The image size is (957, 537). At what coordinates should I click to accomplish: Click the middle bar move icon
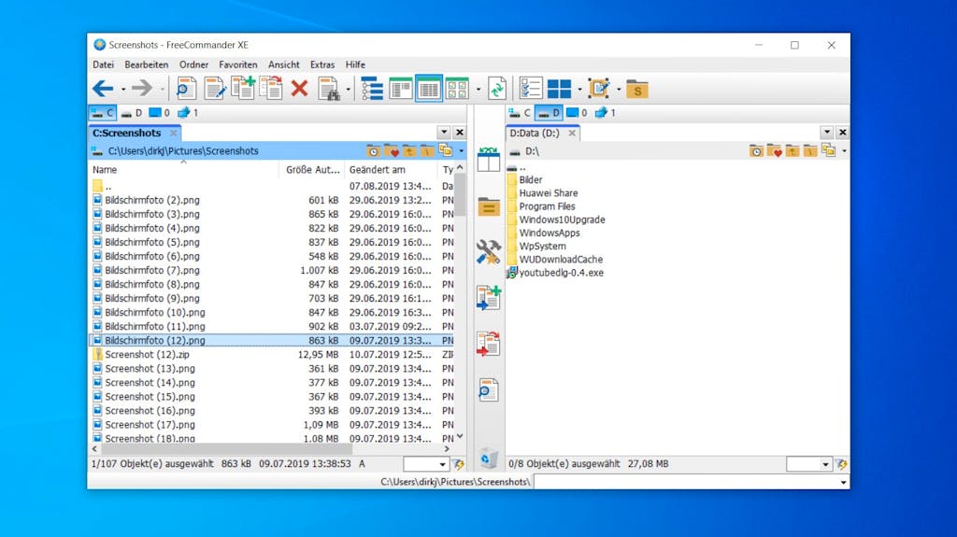(488, 345)
